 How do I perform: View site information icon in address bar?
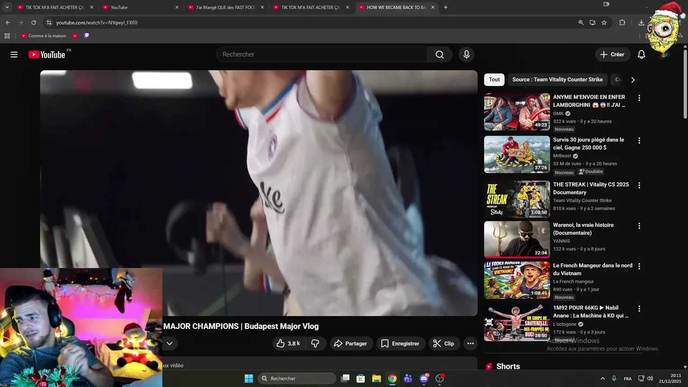point(49,23)
